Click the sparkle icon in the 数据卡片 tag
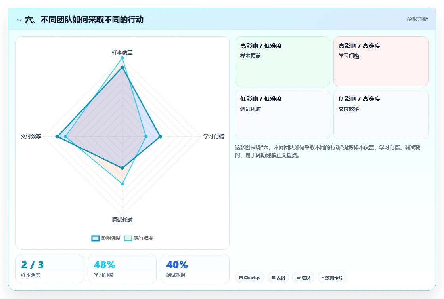Image resolution: width=444 pixels, height=299 pixels. tap(323, 278)
